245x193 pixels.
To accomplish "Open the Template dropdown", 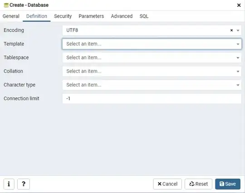I will point(152,44).
